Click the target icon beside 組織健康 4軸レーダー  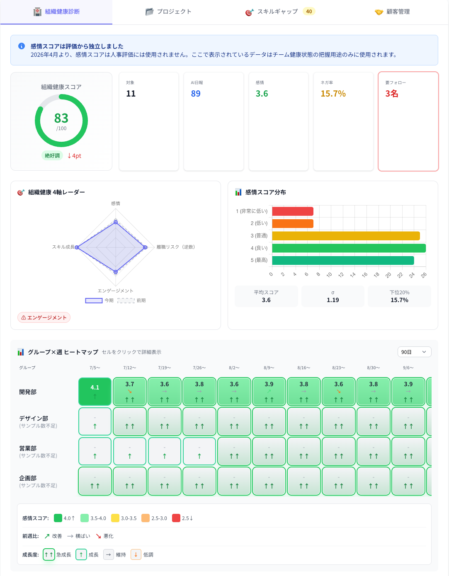(21, 192)
